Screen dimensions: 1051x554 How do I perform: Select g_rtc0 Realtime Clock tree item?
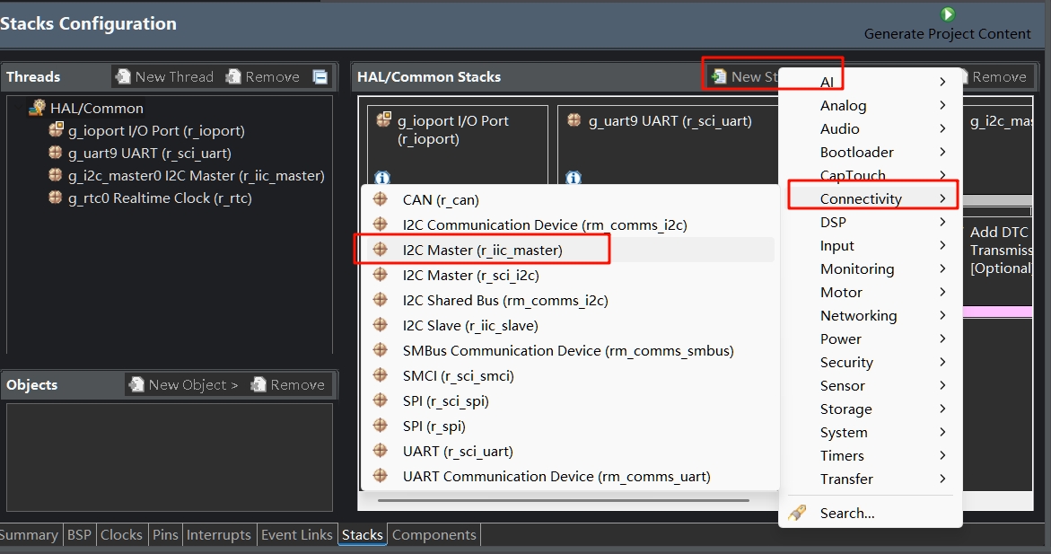pyautogui.click(x=150, y=198)
